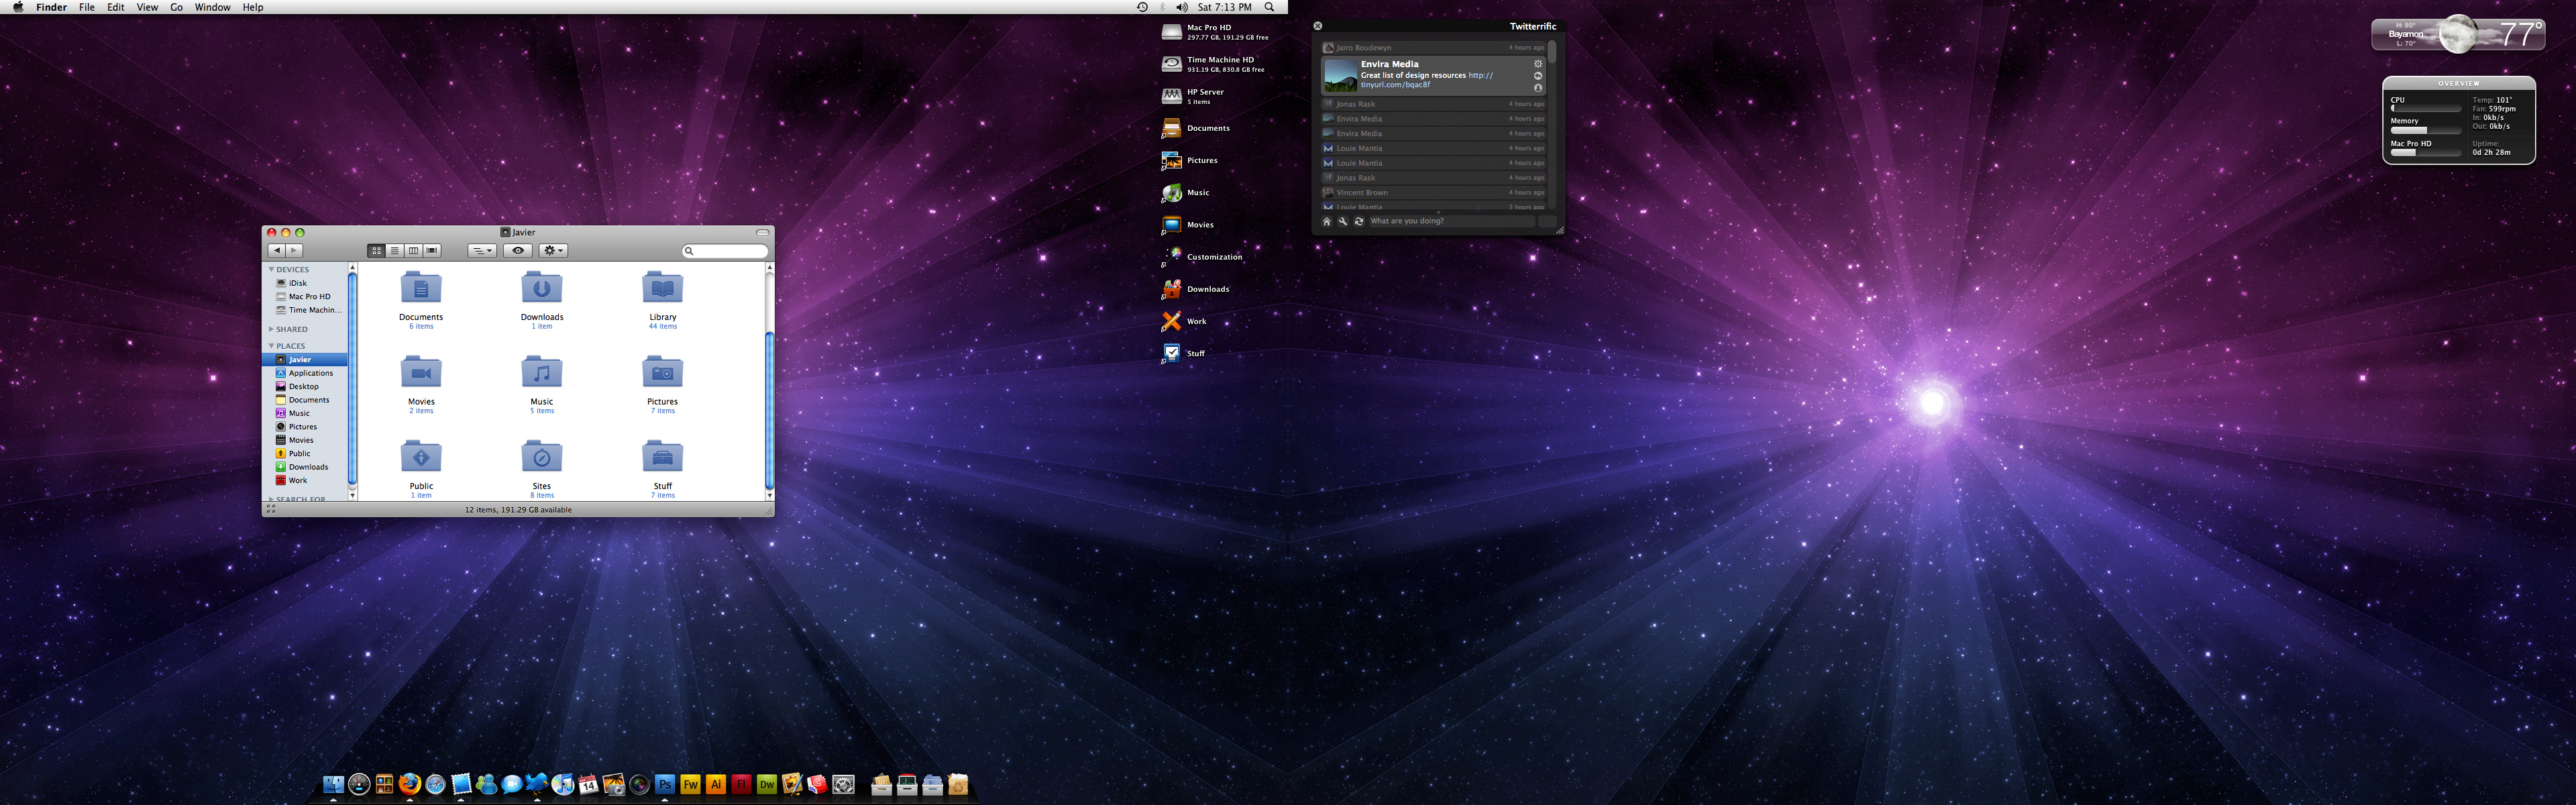The image size is (2576, 805).
Task: Open the Sites folder in Finder window
Action: coord(542,458)
